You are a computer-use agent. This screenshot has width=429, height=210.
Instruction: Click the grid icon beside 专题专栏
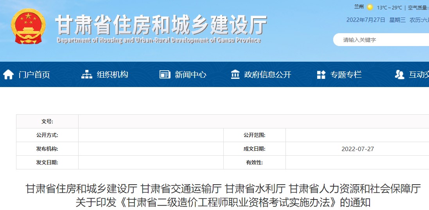(x=321, y=75)
